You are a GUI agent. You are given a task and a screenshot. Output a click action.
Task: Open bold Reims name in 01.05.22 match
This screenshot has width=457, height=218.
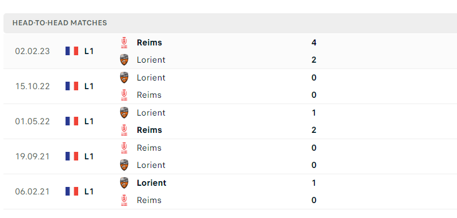(149, 130)
